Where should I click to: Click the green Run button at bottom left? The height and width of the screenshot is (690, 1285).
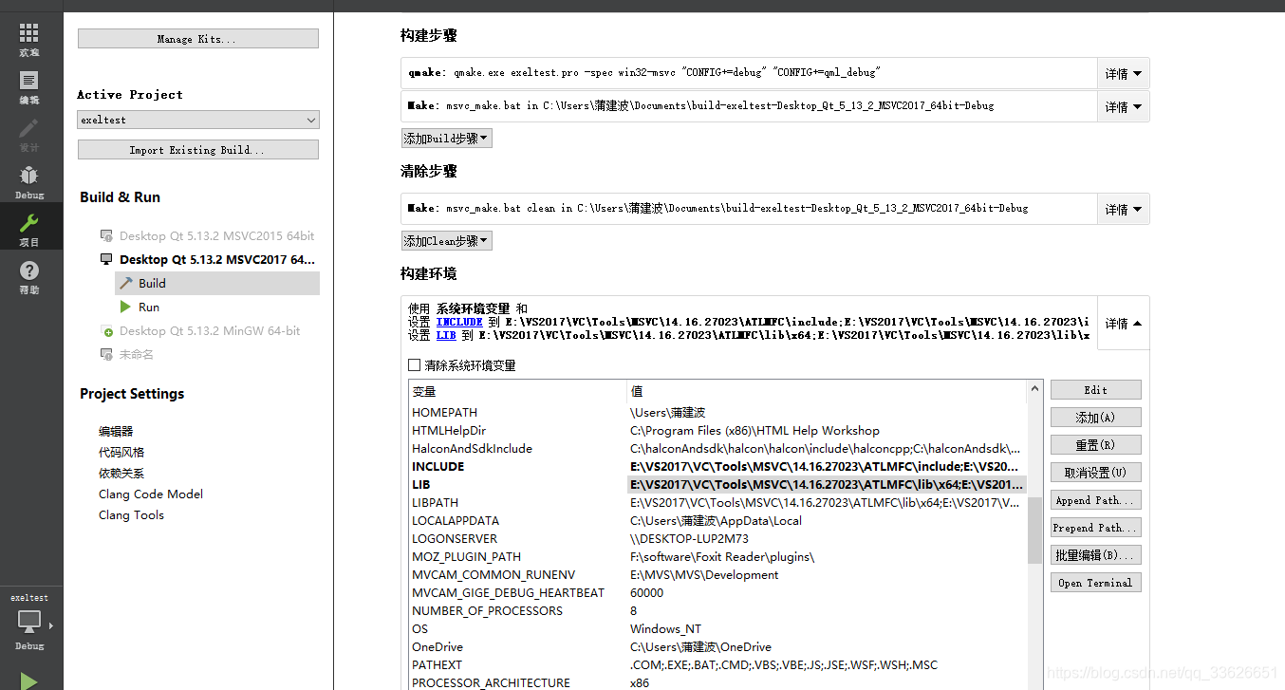[x=29, y=680]
